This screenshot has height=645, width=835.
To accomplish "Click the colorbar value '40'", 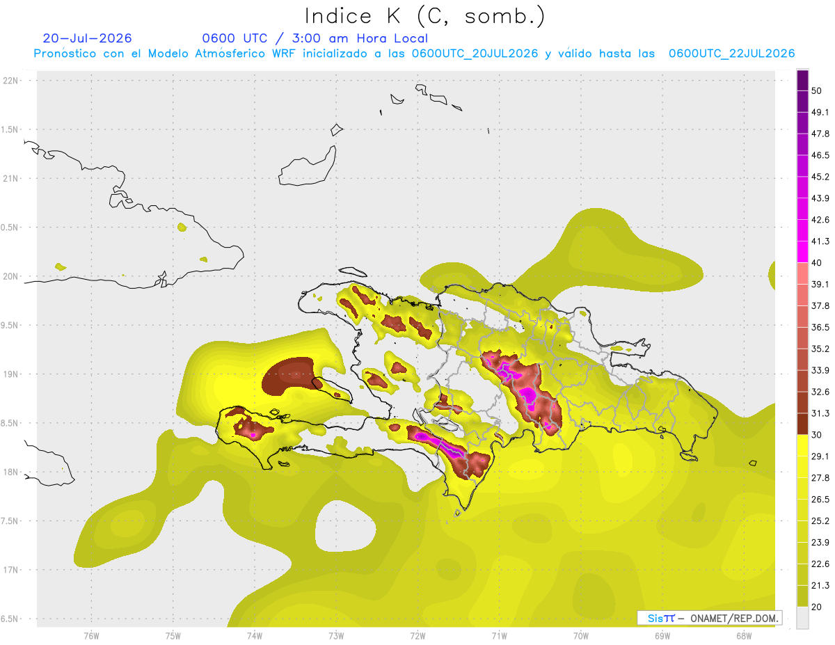I will (817, 262).
